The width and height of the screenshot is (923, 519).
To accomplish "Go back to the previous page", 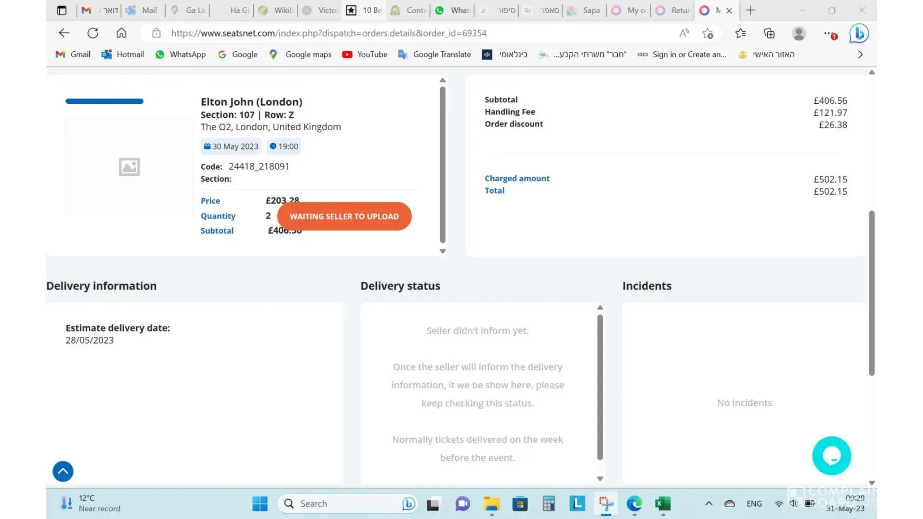I will pyautogui.click(x=64, y=33).
